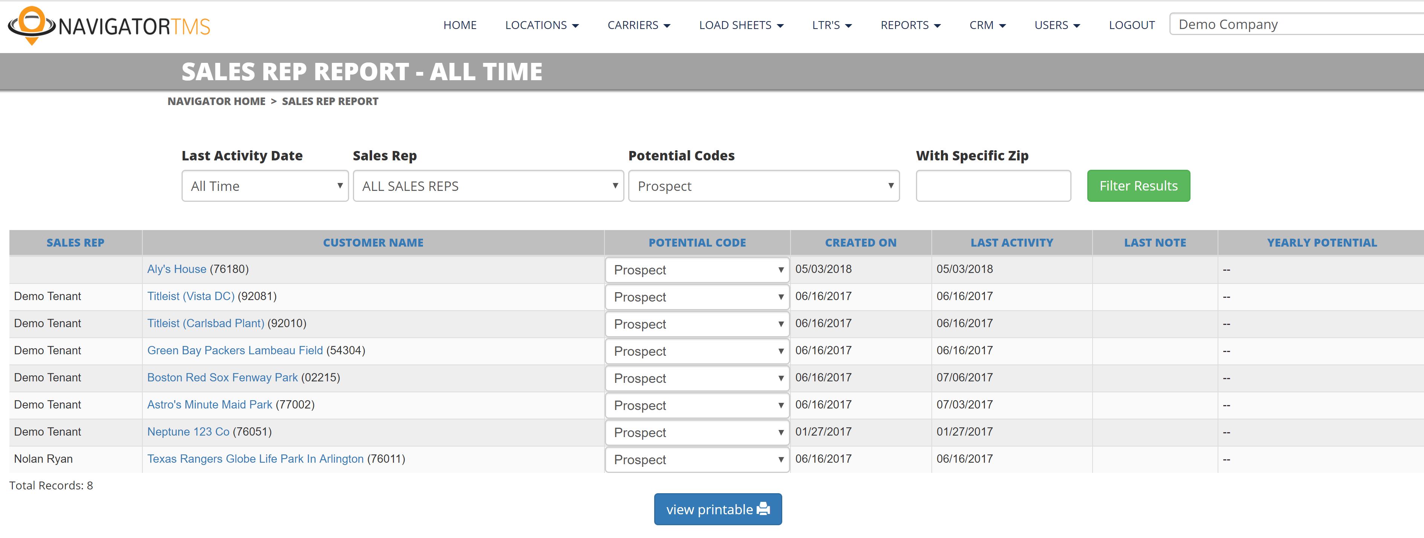Open the CARRIERS menu
The width and height of the screenshot is (1424, 538).
[x=638, y=25]
